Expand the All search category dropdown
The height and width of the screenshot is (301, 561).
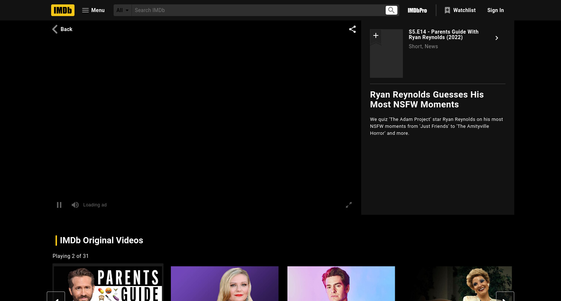coord(122,10)
